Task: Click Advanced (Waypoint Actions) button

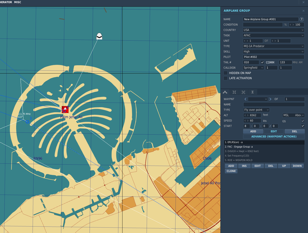Action: [274, 137]
